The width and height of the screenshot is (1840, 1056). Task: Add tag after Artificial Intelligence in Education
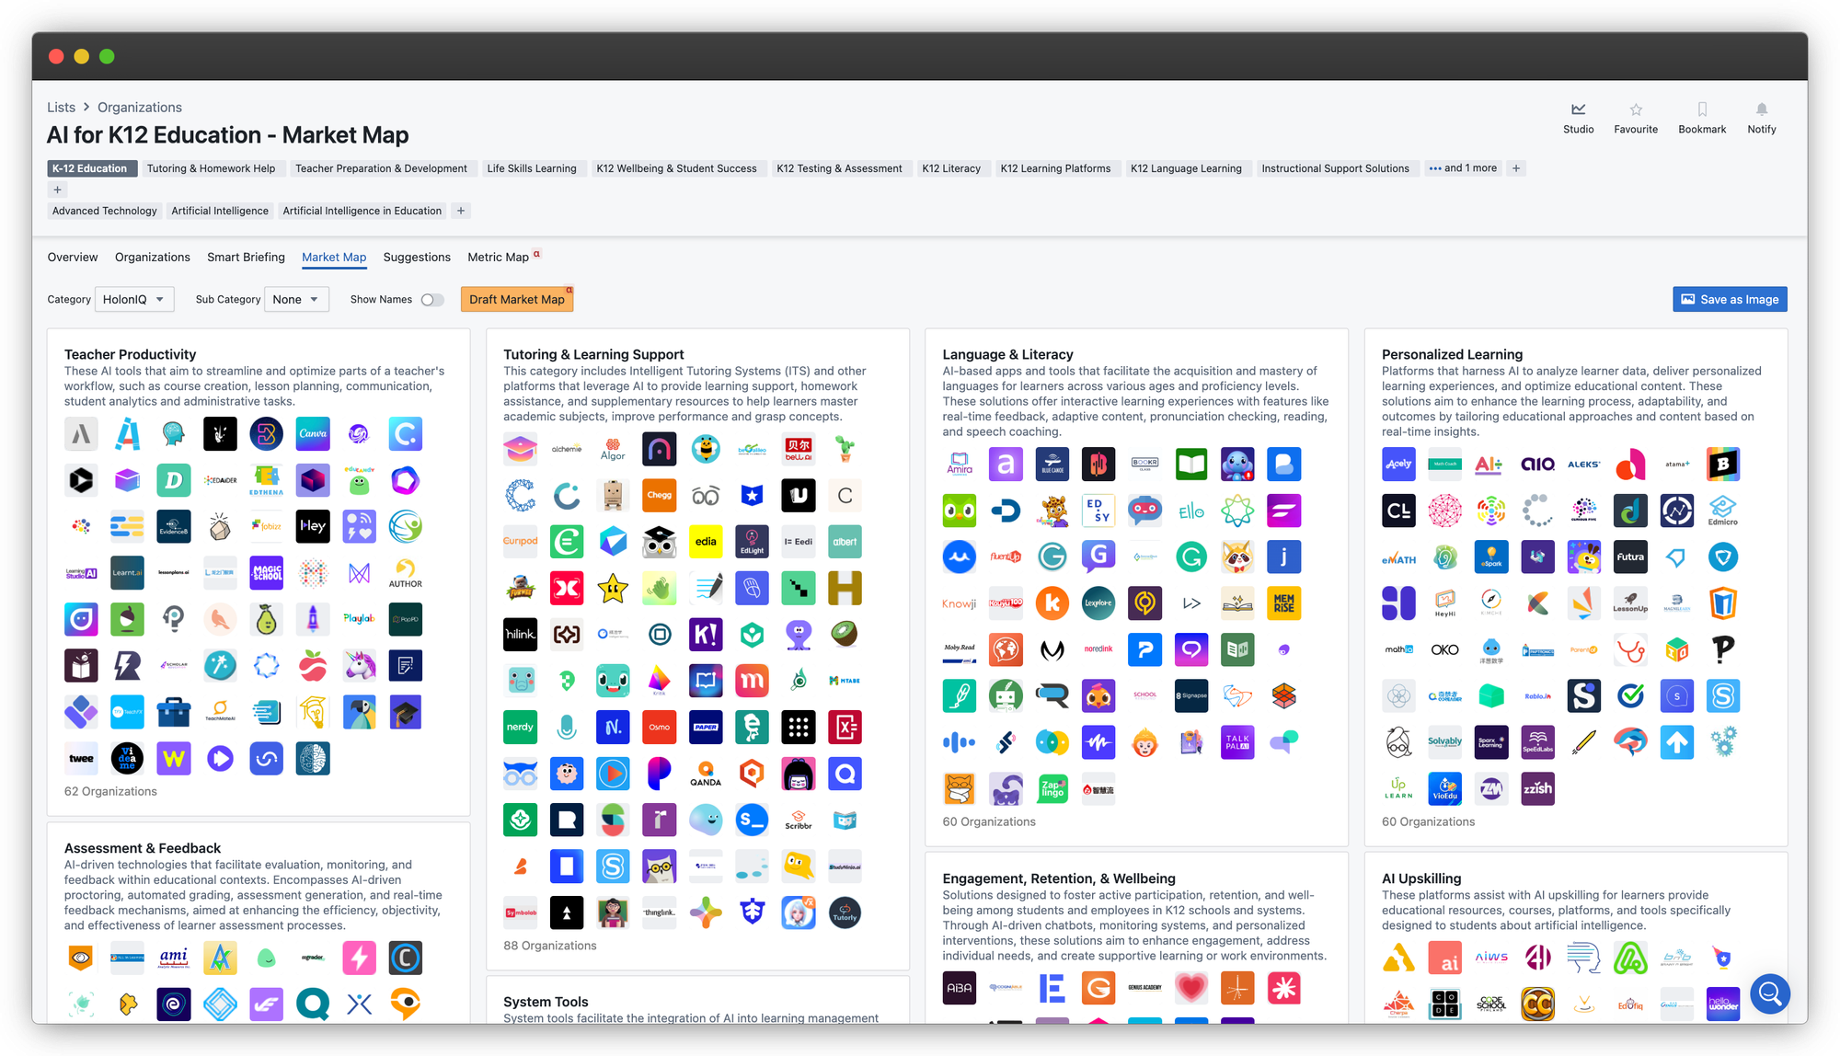click(x=461, y=211)
